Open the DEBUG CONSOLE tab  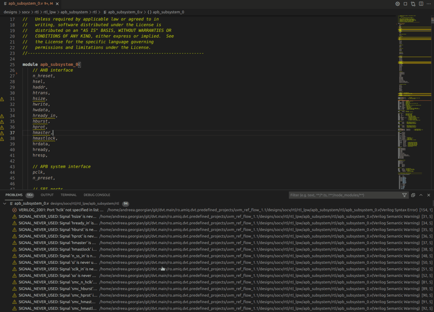coord(97,195)
